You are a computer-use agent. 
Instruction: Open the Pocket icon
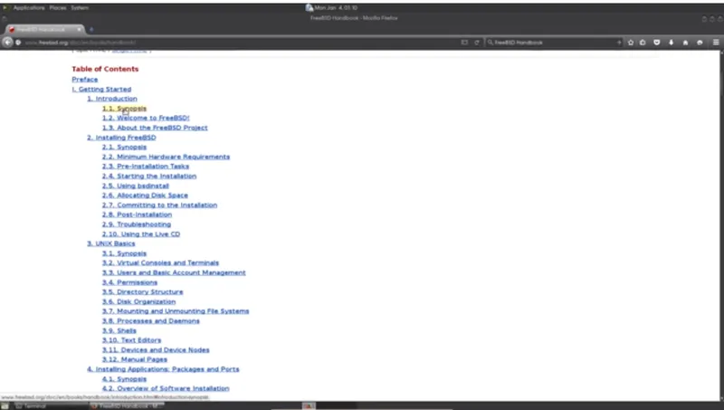(657, 43)
